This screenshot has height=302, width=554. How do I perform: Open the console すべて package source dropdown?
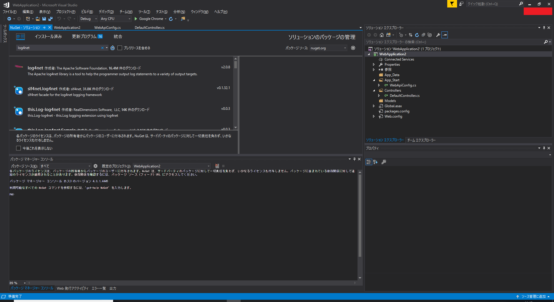point(65,166)
